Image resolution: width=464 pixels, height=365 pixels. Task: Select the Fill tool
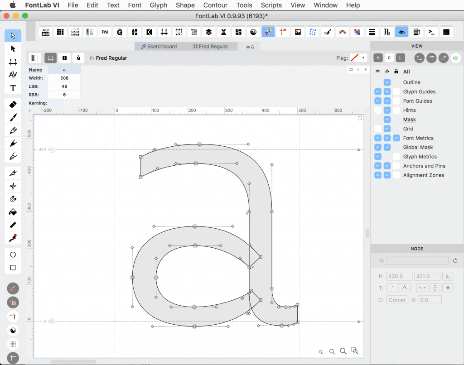coord(12,212)
